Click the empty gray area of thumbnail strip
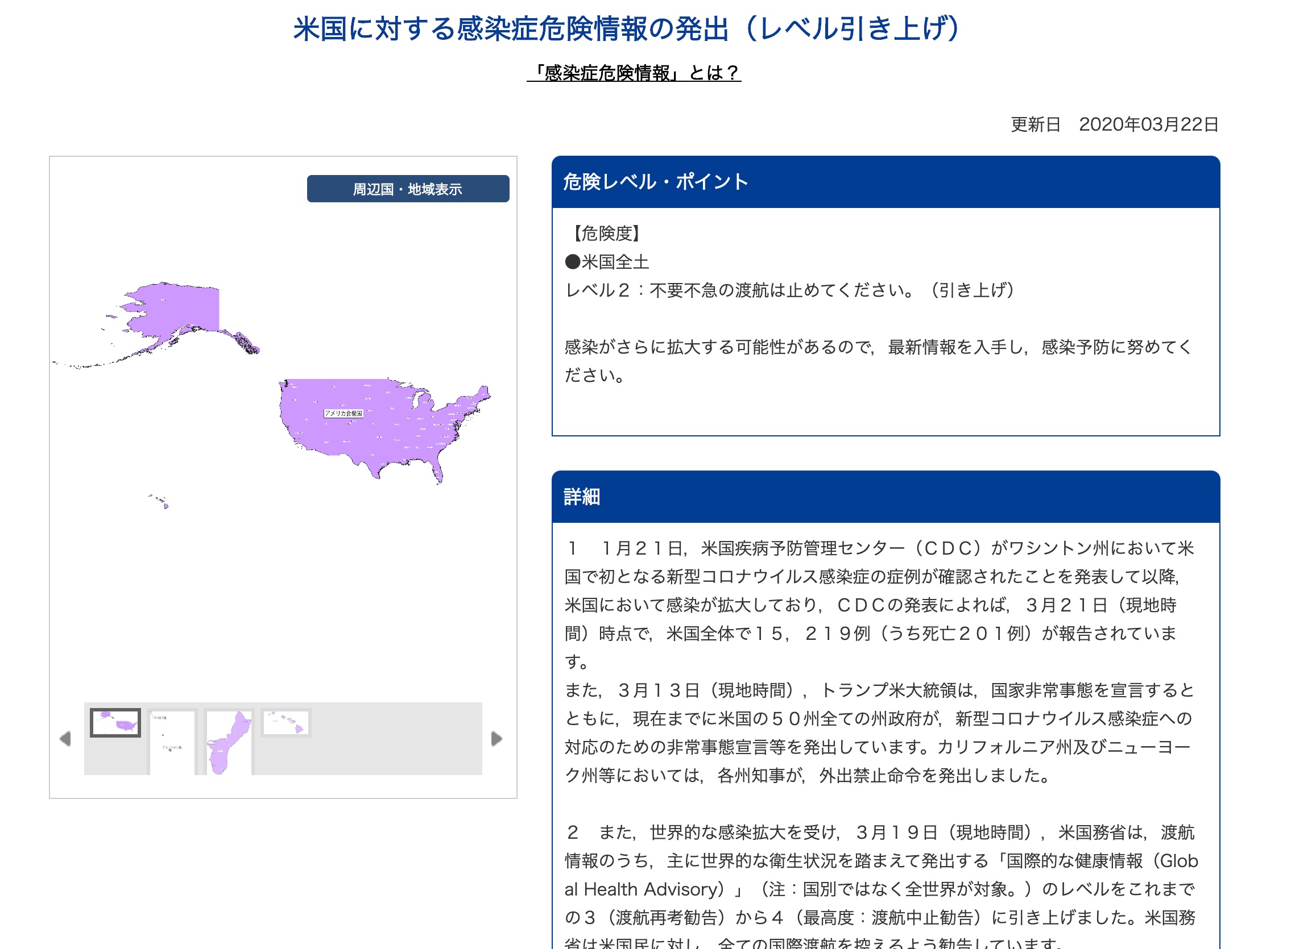 [396, 739]
